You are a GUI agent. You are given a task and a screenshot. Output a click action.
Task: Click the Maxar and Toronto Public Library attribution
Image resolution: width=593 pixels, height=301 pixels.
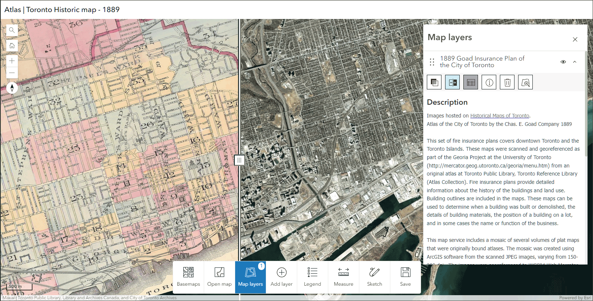coord(89,298)
